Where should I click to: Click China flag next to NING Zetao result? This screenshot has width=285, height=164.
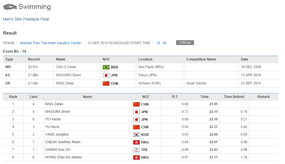[136, 104]
